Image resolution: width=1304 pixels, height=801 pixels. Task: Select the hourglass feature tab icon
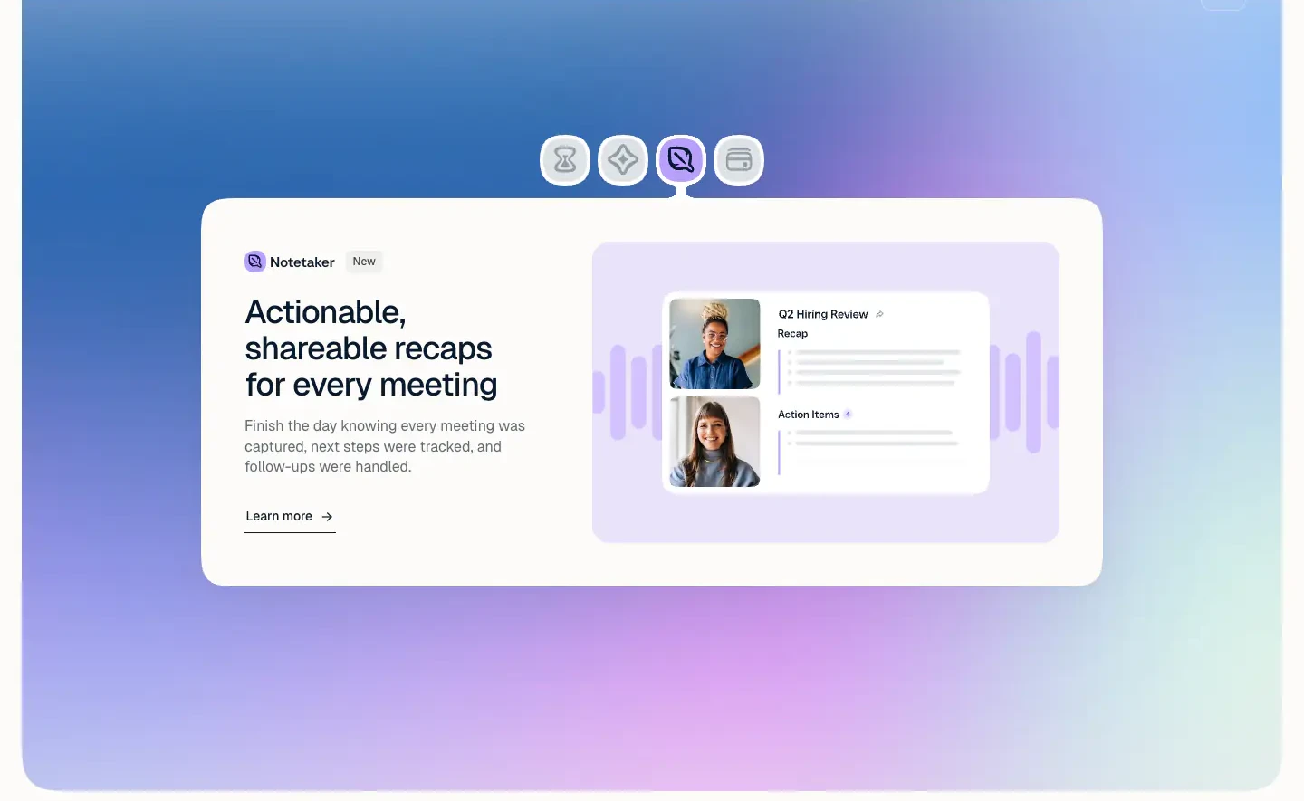click(x=565, y=160)
